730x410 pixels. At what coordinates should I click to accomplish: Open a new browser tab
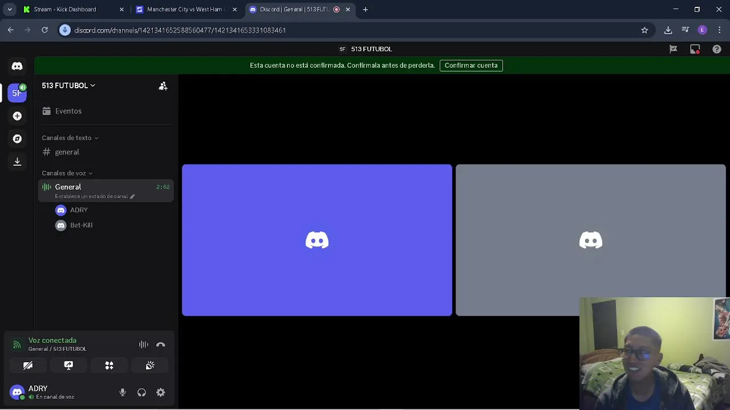click(x=366, y=10)
